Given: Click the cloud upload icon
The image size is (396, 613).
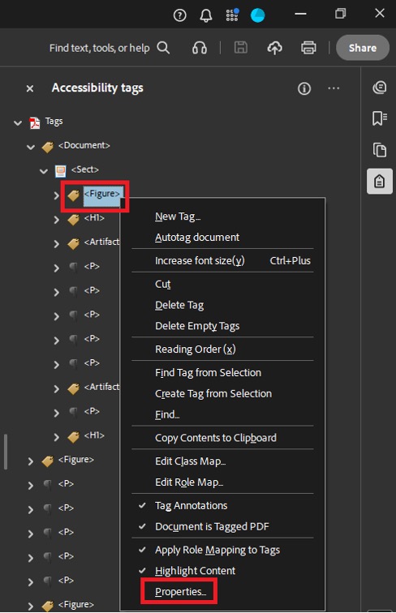Looking at the screenshot, I should [275, 48].
